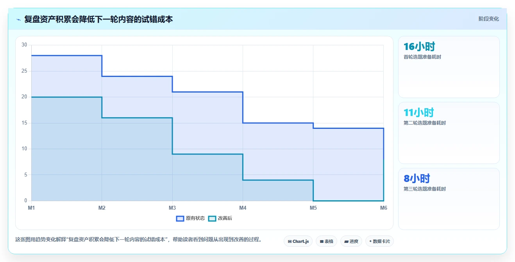
Task: Click the 30 value on y-axis
Action: pos(24,45)
